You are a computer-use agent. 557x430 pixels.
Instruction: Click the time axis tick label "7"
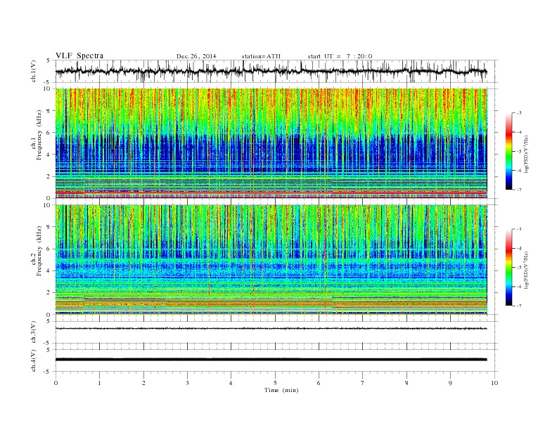[x=363, y=383]
